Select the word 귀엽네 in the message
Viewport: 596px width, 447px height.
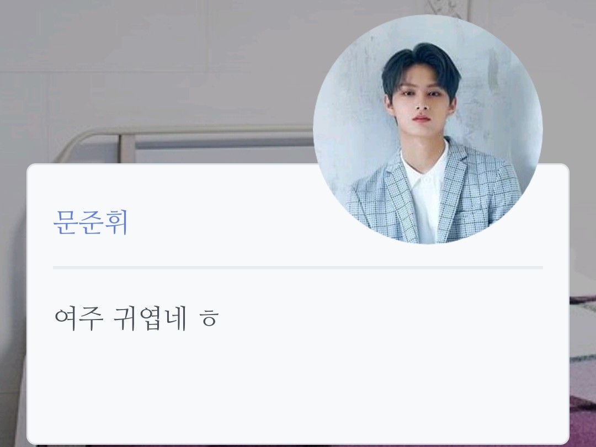[150, 319]
